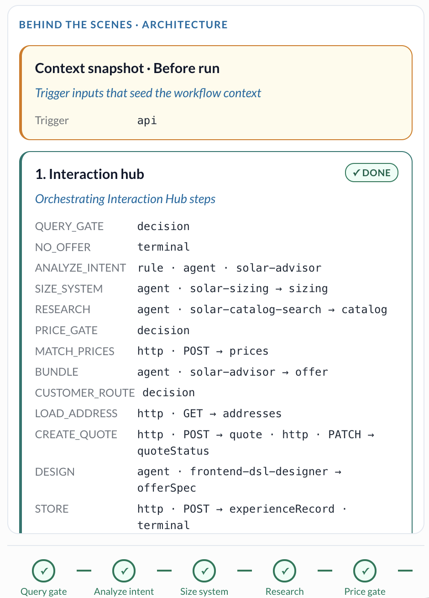
Task: Click the CREATE_QUOTE row label
Action: 76,435
